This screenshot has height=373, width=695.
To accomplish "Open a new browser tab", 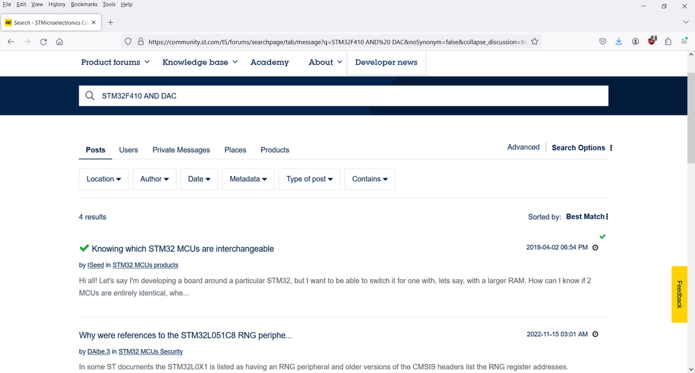I will click(111, 23).
